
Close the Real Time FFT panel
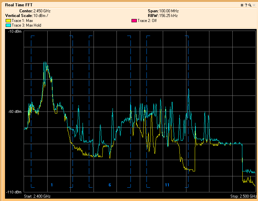(254, 5)
